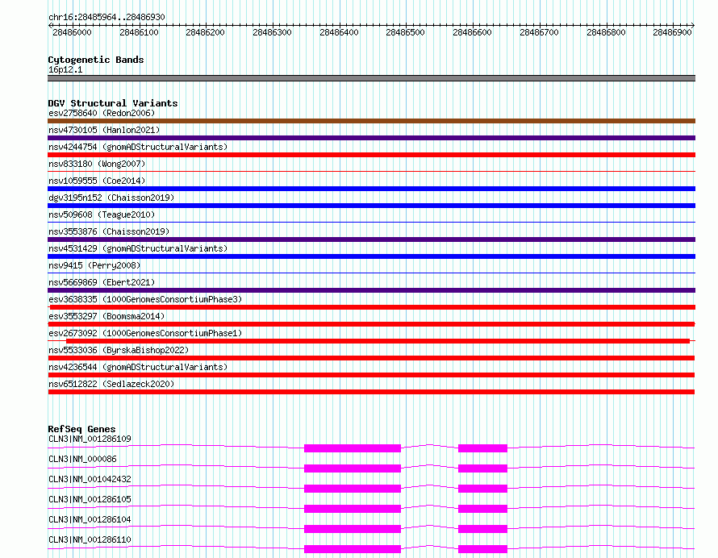This screenshot has height=558, width=718.
Task: Click ruler position 28486600
Action: click(x=472, y=32)
